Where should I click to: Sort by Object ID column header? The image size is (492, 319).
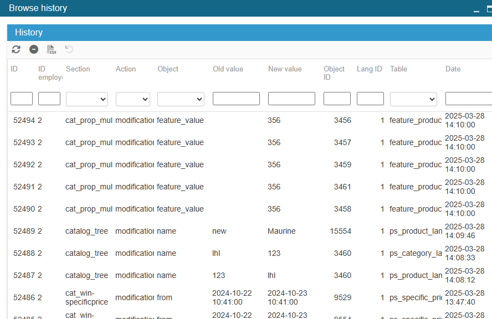click(334, 73)
